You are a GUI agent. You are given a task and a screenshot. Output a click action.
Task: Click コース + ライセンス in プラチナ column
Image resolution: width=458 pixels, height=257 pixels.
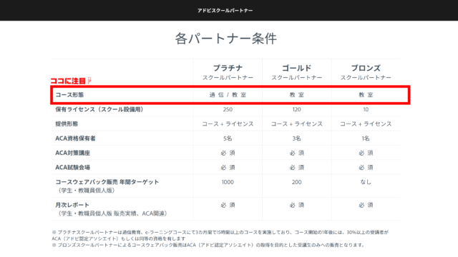pos(228,124)
